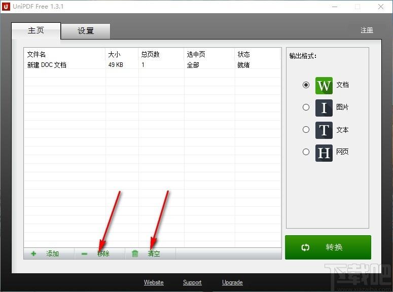The image size is (393, 292).
Task: Click the green W Word document icon
Action: click(324, 86)
